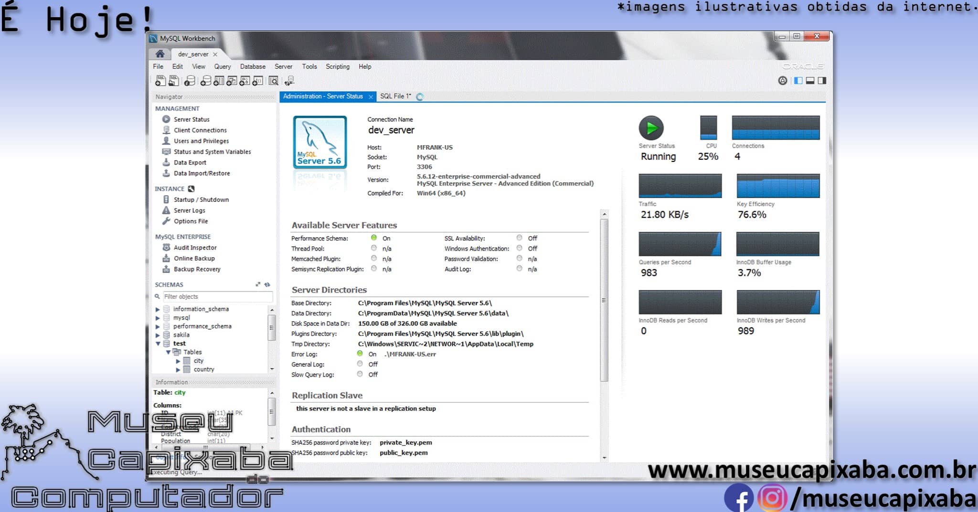Toggle the output area panel icon
Viewport: 978px width, 512px height.
coord(810,80)
